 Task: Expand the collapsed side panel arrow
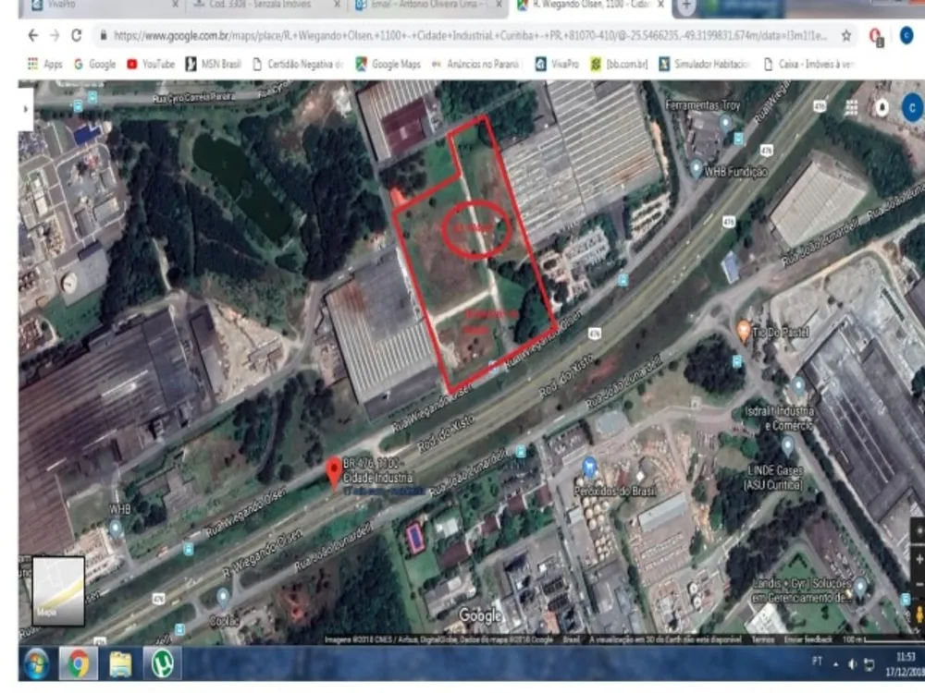25,109
